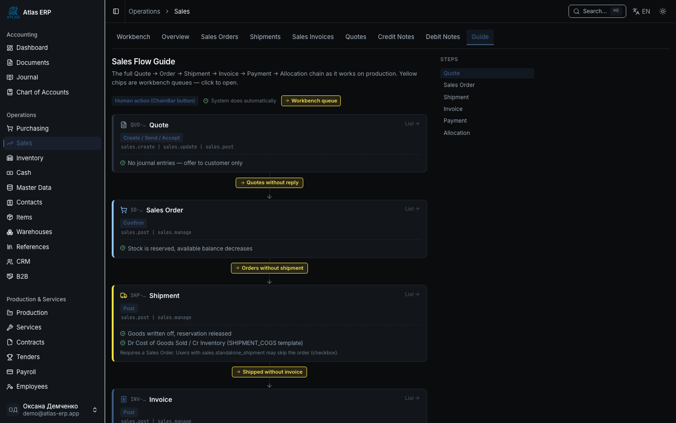Switch theme with the sun icon
Image resolution: width=676 pixels, height=423 pixels.
(x=663, y=11)
